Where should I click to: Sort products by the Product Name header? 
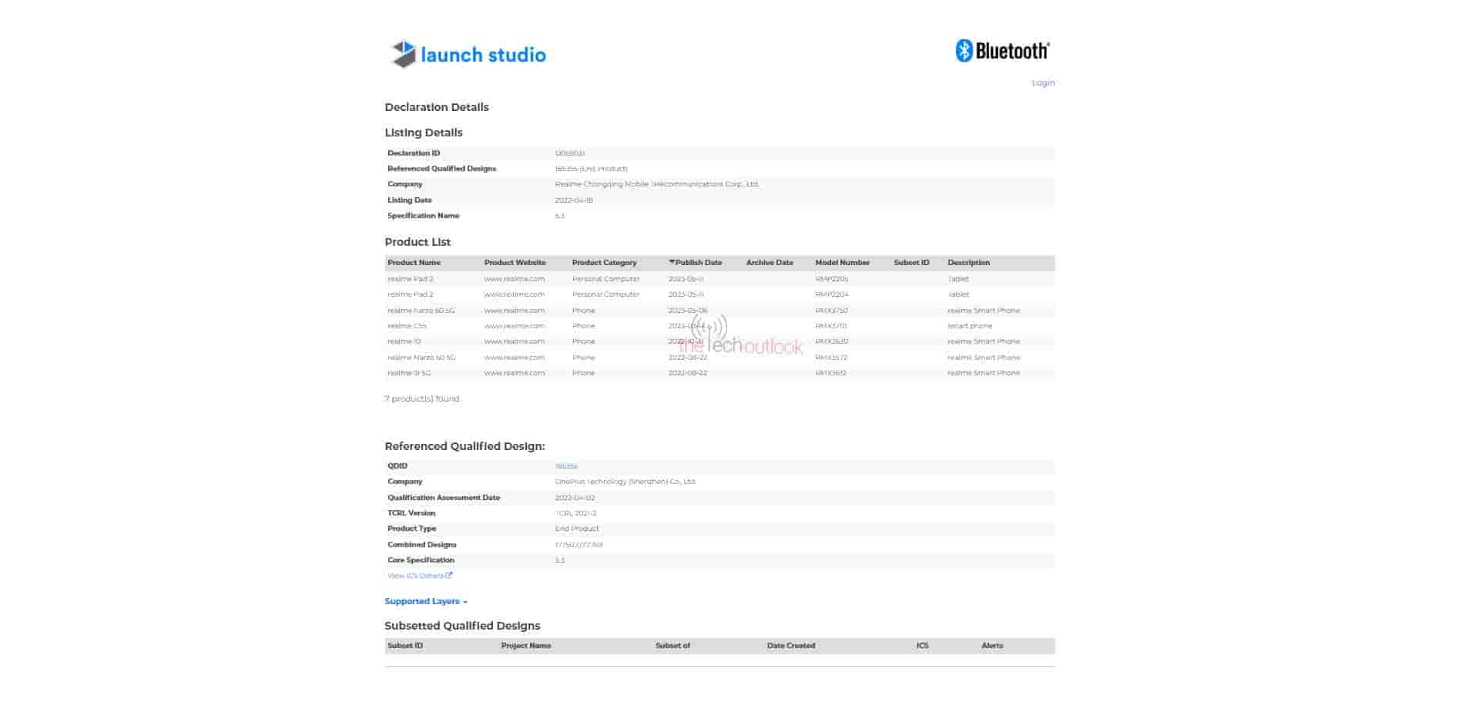(x=414, y=262)
